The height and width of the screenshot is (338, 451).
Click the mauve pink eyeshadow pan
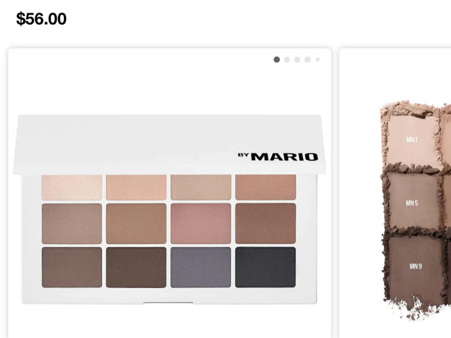[201, 224]
